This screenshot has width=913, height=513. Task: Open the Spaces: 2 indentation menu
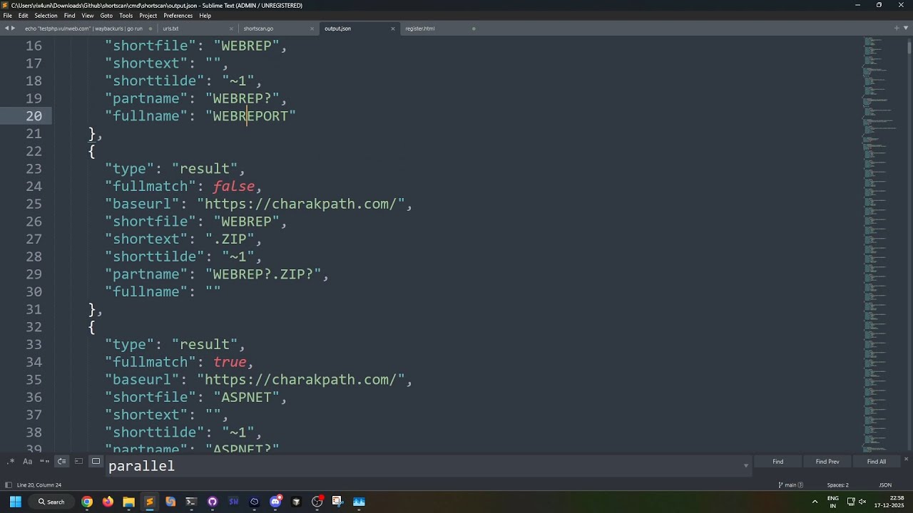837,485
